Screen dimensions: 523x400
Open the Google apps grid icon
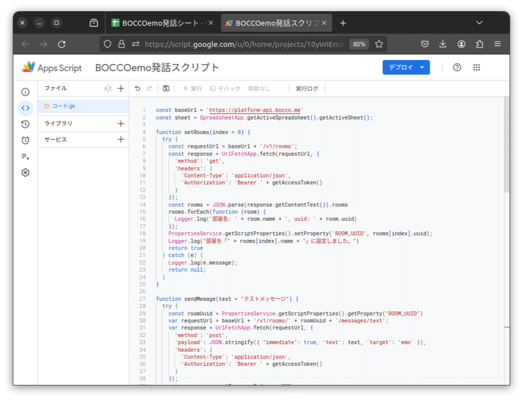point(477,67)
